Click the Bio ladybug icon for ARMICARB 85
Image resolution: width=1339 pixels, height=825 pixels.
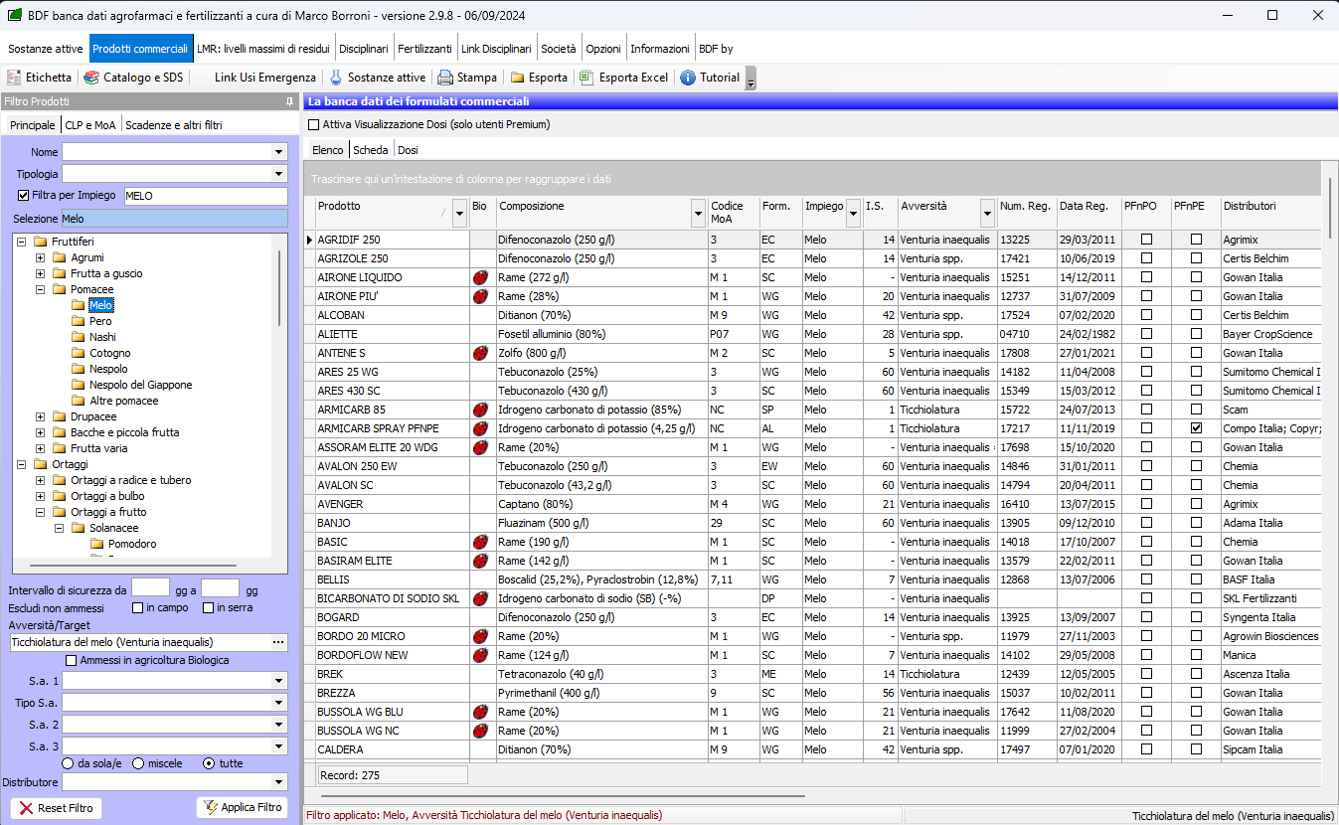tap(480, 410)
